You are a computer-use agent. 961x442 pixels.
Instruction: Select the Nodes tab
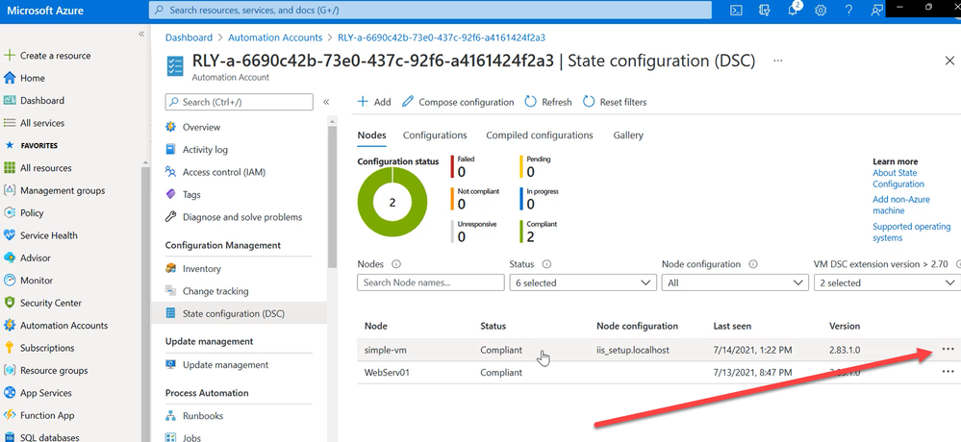[371, 135]
